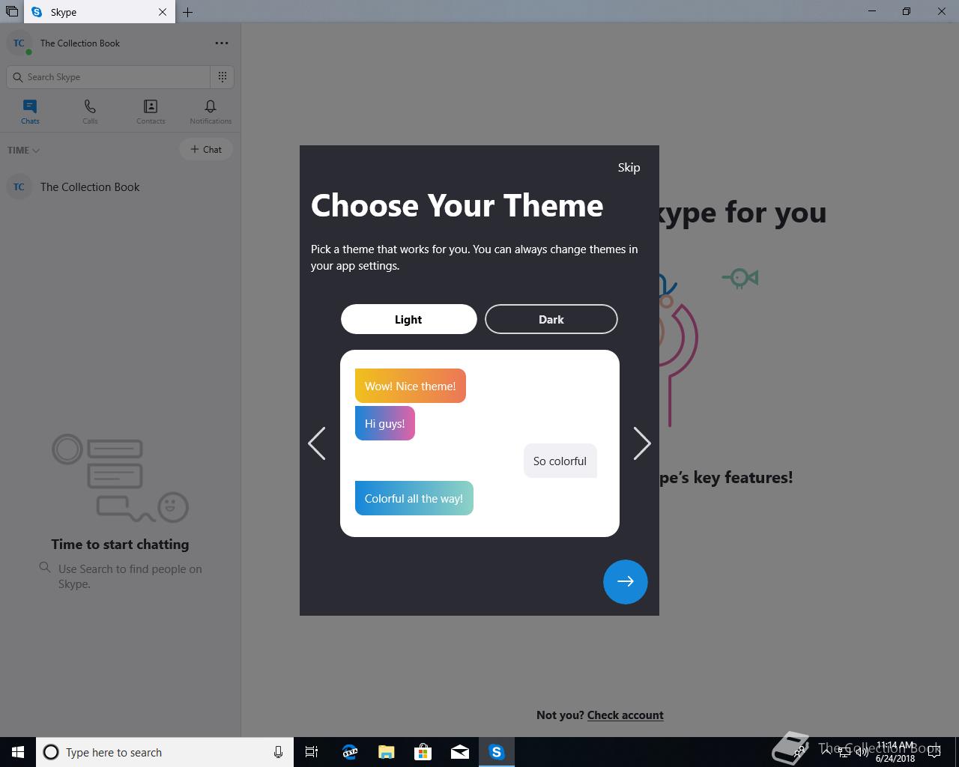Continue with the blue arrow button

(625, 581)
